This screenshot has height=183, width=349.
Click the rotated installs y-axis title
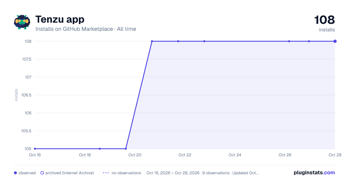coord(16,95)
